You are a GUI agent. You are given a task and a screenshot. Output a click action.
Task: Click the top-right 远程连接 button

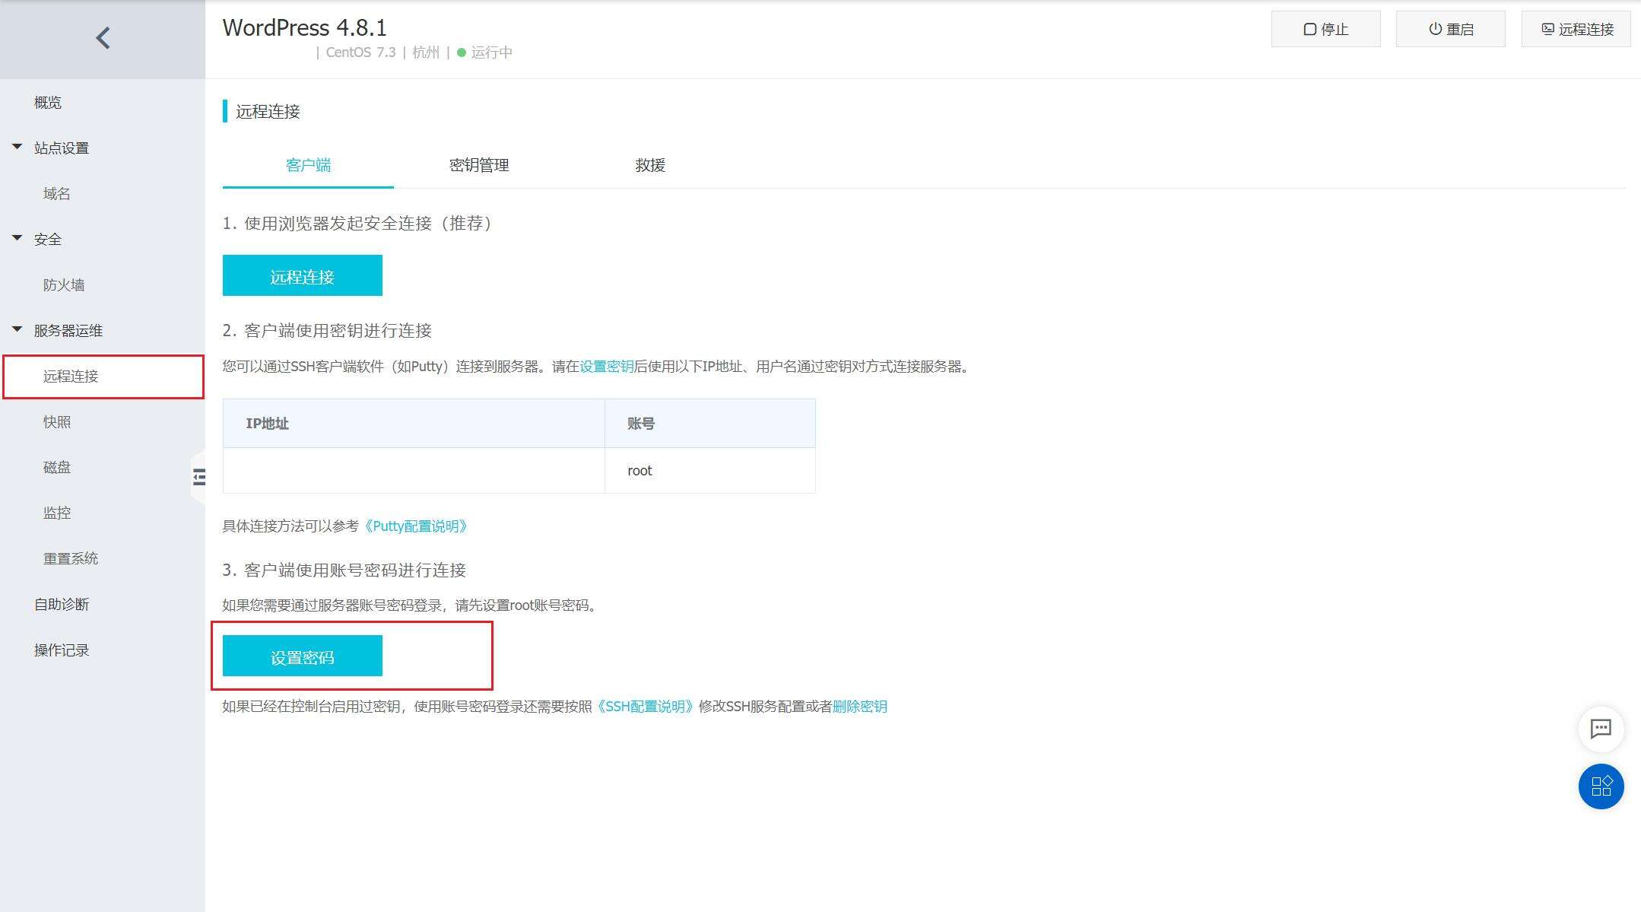[x=1576, y=29]
